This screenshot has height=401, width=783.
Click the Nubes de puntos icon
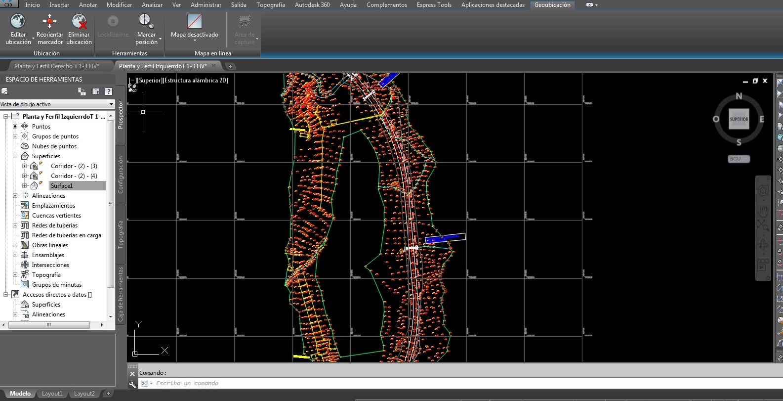pos(25,146)
